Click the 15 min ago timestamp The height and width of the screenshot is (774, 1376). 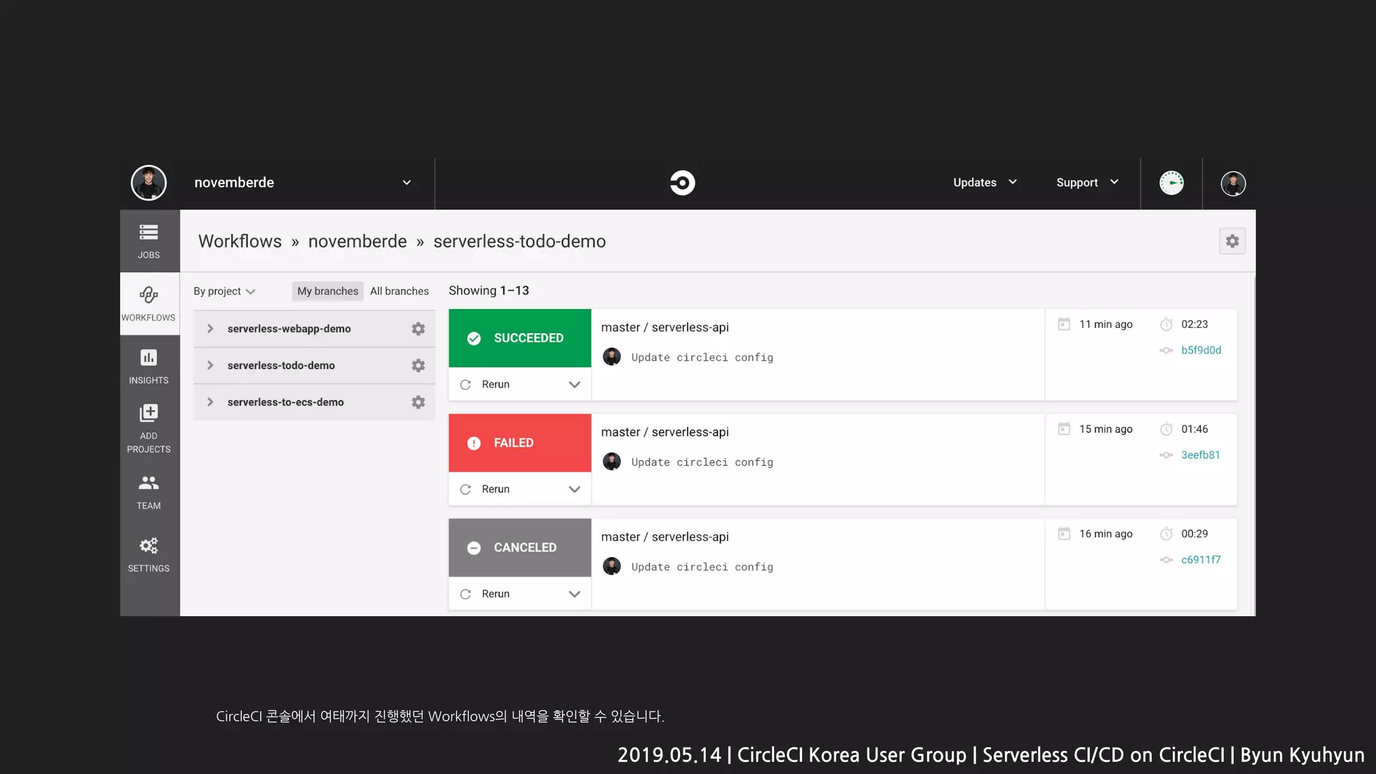pyautogui.click(x=1105, y=429)
